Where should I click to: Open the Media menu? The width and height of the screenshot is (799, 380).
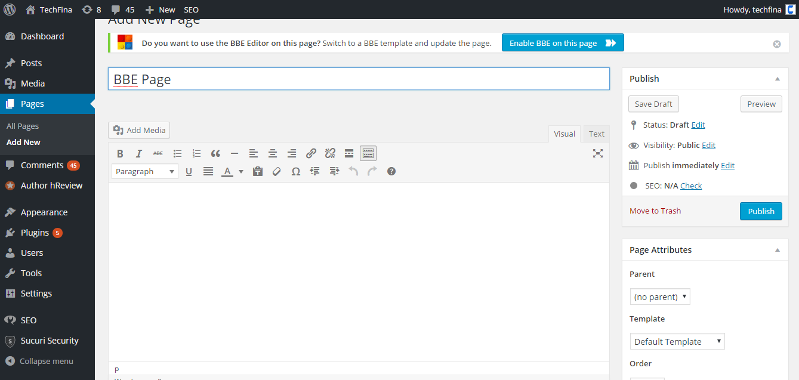[x=47, y=84]
